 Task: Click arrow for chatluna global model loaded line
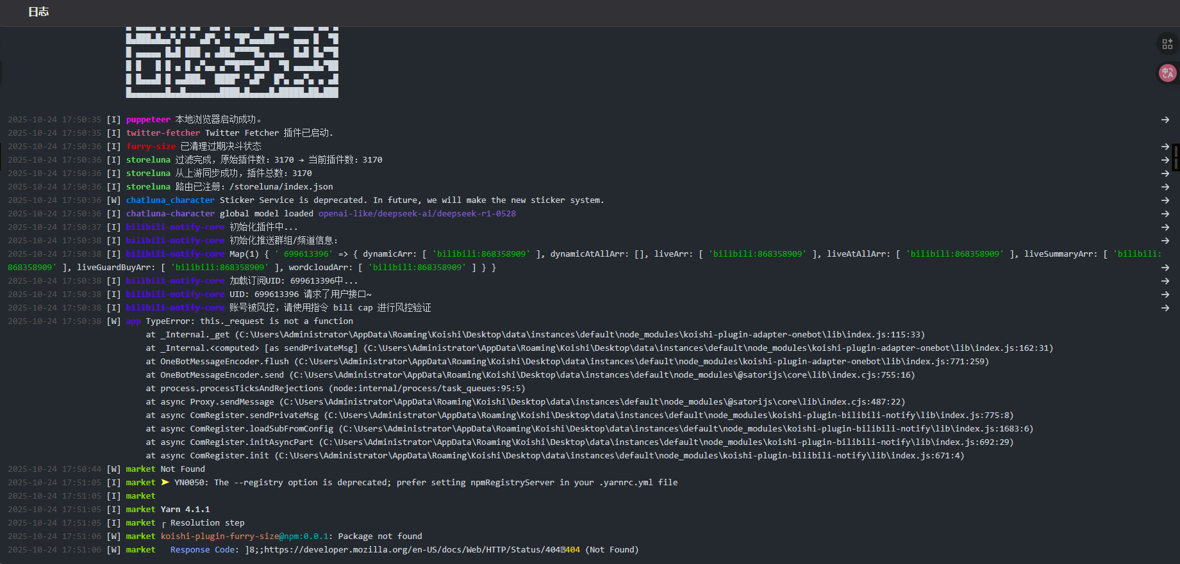coord(1165,214)
